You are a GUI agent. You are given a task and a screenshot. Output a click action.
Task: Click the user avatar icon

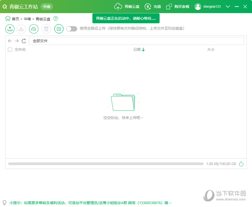(198, 7)
